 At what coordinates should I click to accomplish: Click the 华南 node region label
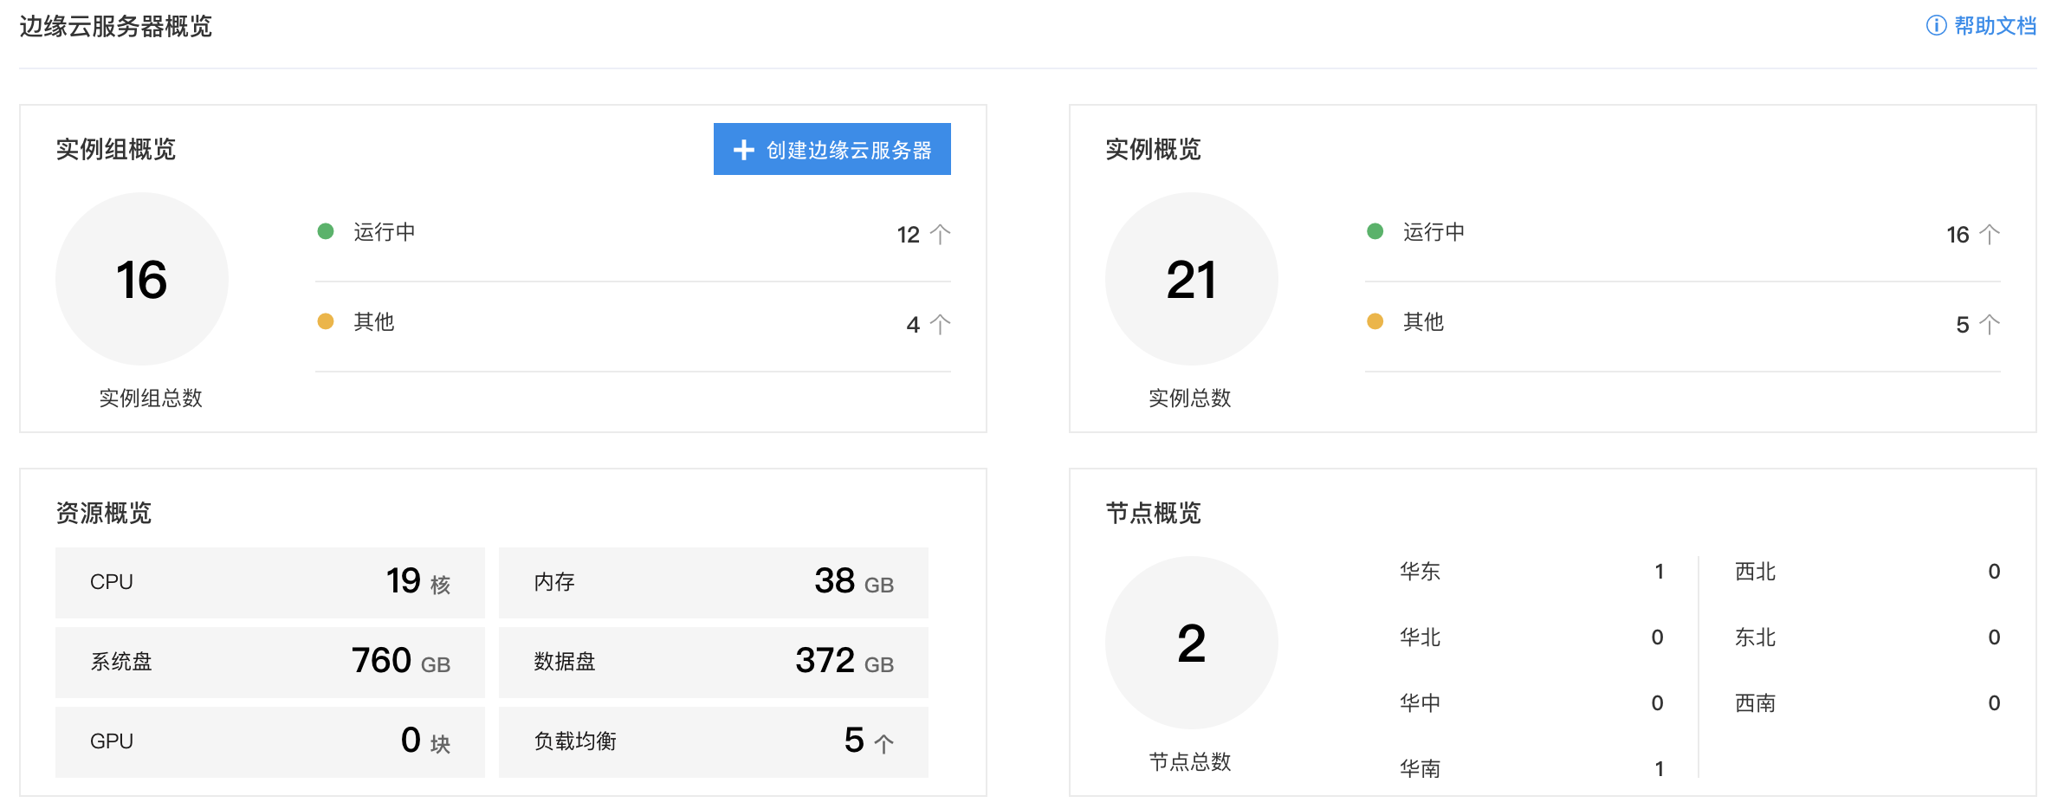click(1421, 769)
